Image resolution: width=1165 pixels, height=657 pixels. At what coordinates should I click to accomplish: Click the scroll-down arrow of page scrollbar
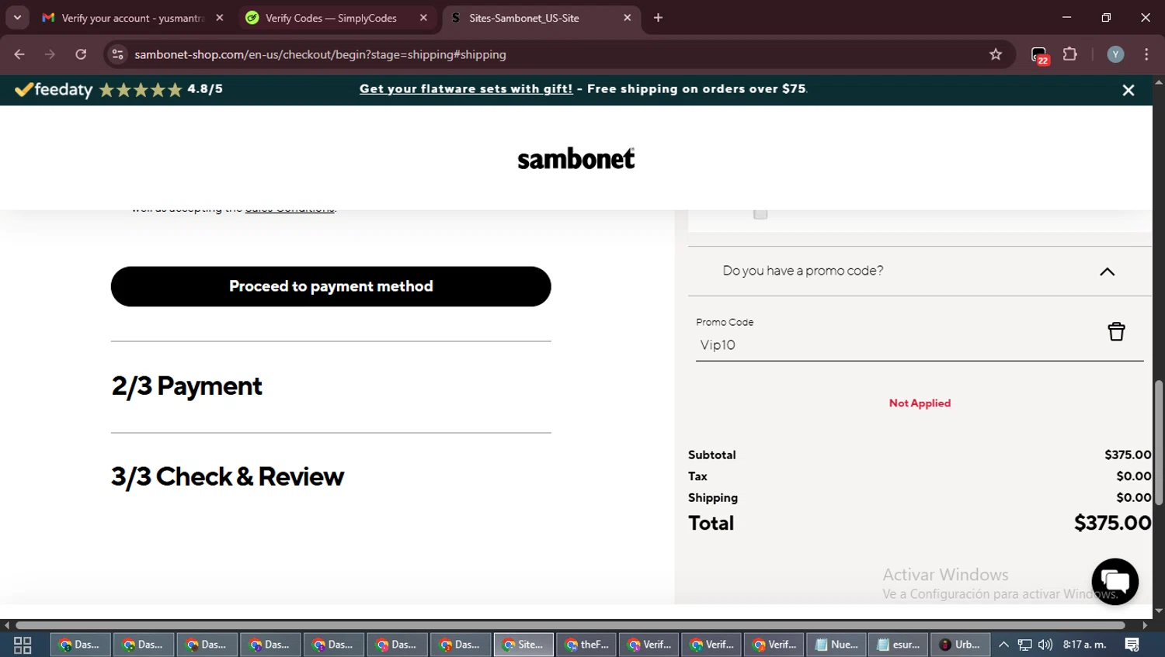click(1159, 611)
